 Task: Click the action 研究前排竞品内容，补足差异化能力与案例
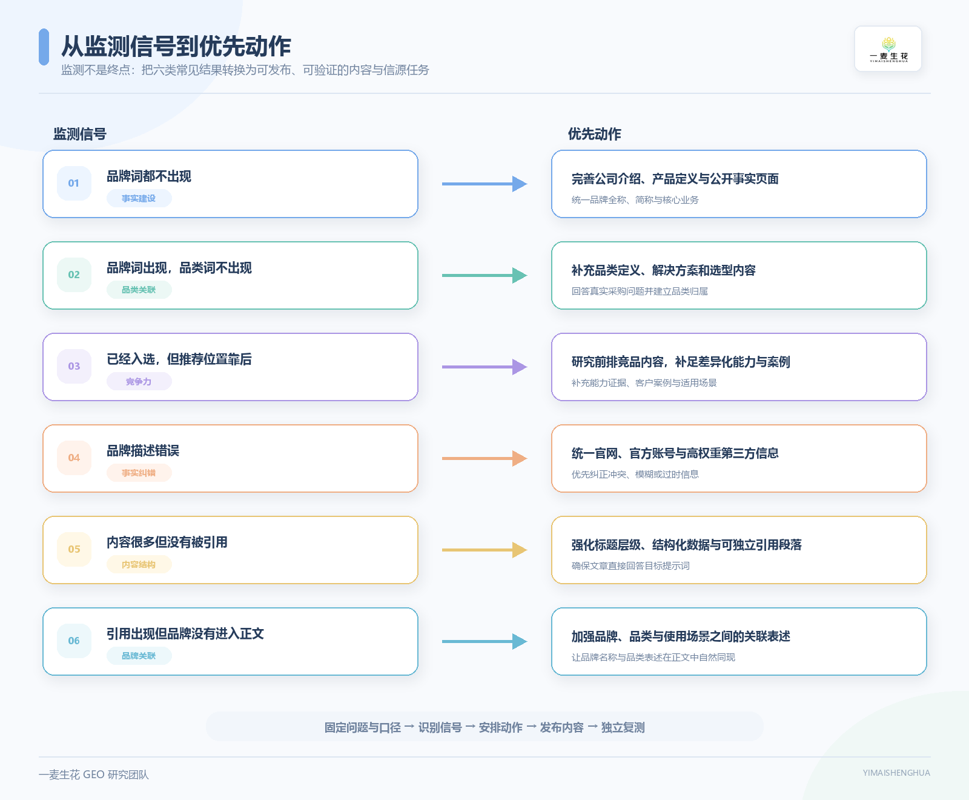[x=681, y=362]
